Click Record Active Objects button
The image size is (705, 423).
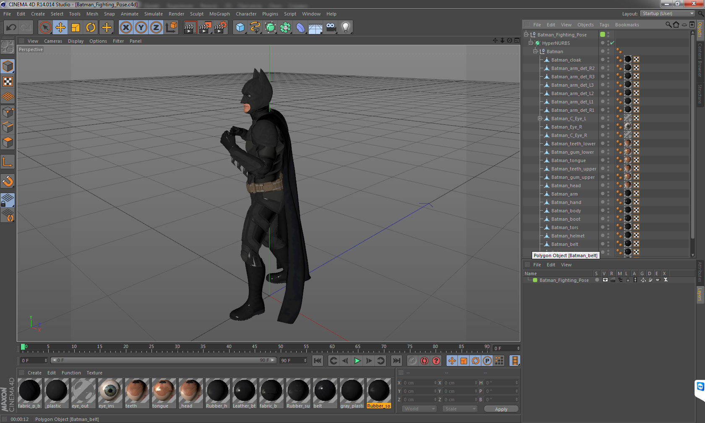413,361
